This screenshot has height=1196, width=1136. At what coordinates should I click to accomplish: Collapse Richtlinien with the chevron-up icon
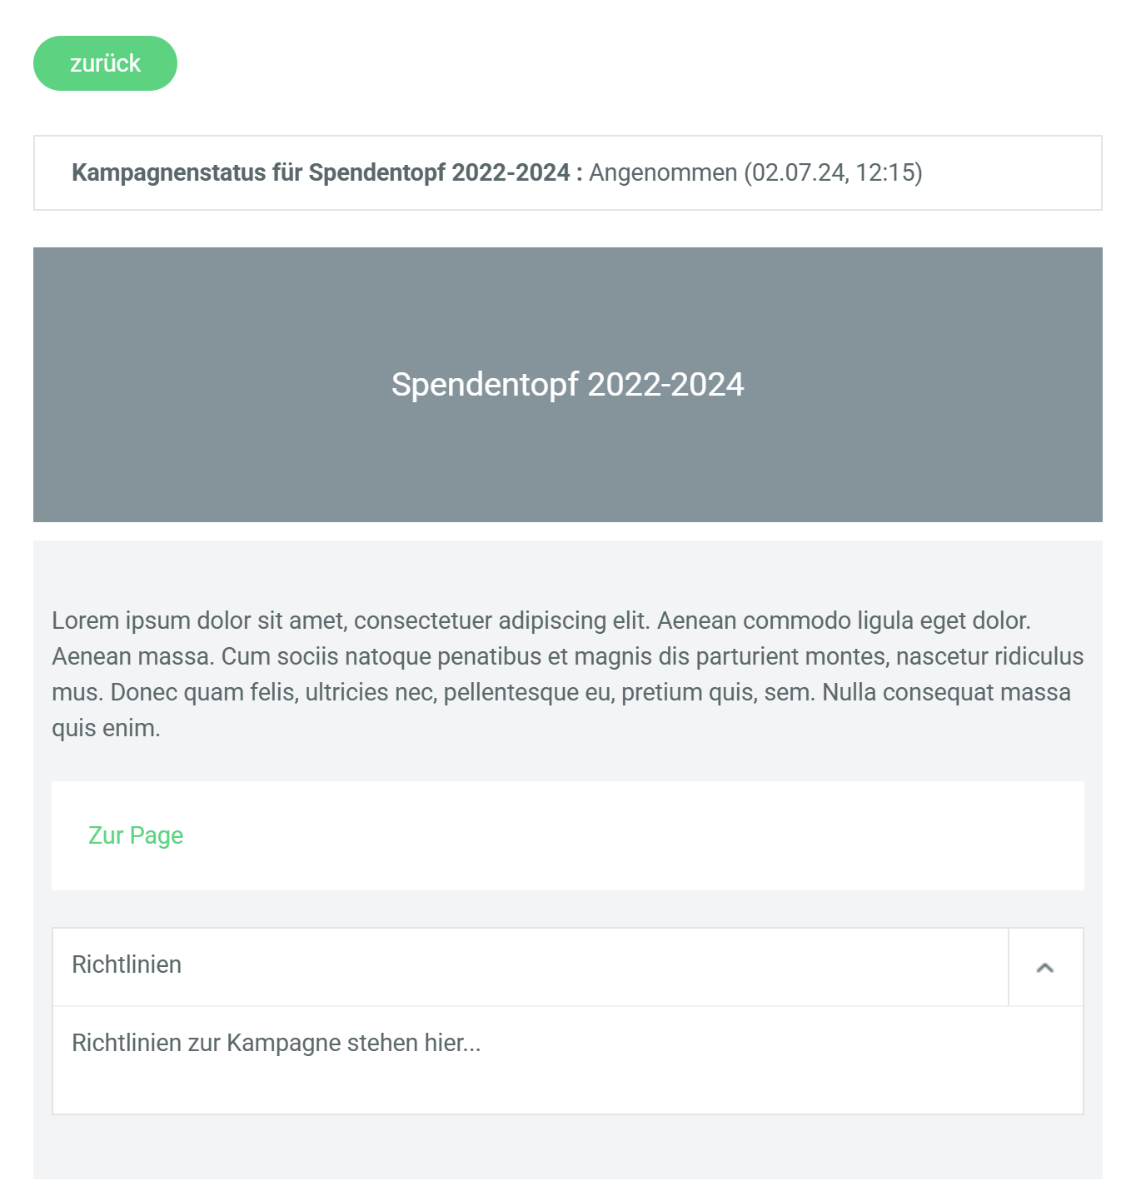pyautogui.click(x=1045, y=967)
